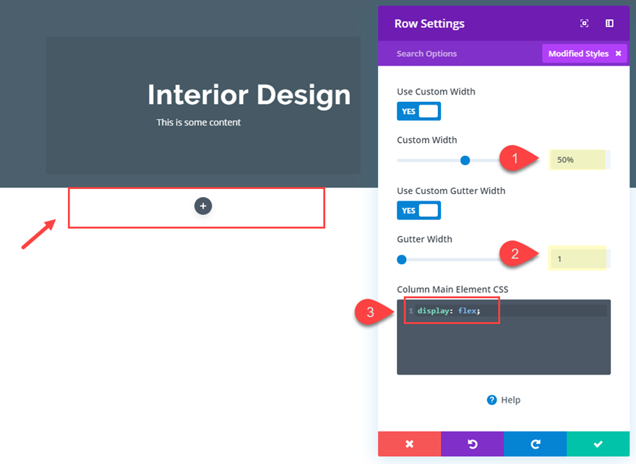
Task: Click the crosshair icon in Row Settings header
Action: pyautogui.click(x=584, y=23)
